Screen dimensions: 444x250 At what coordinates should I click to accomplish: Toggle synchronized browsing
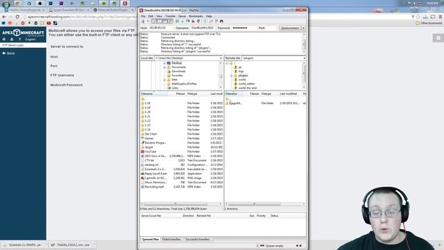point(216,22)
